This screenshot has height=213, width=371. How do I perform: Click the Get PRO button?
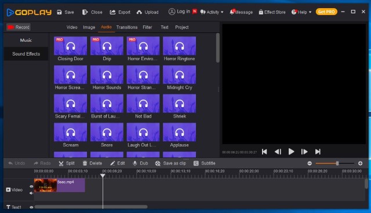(x=326, y=12)
